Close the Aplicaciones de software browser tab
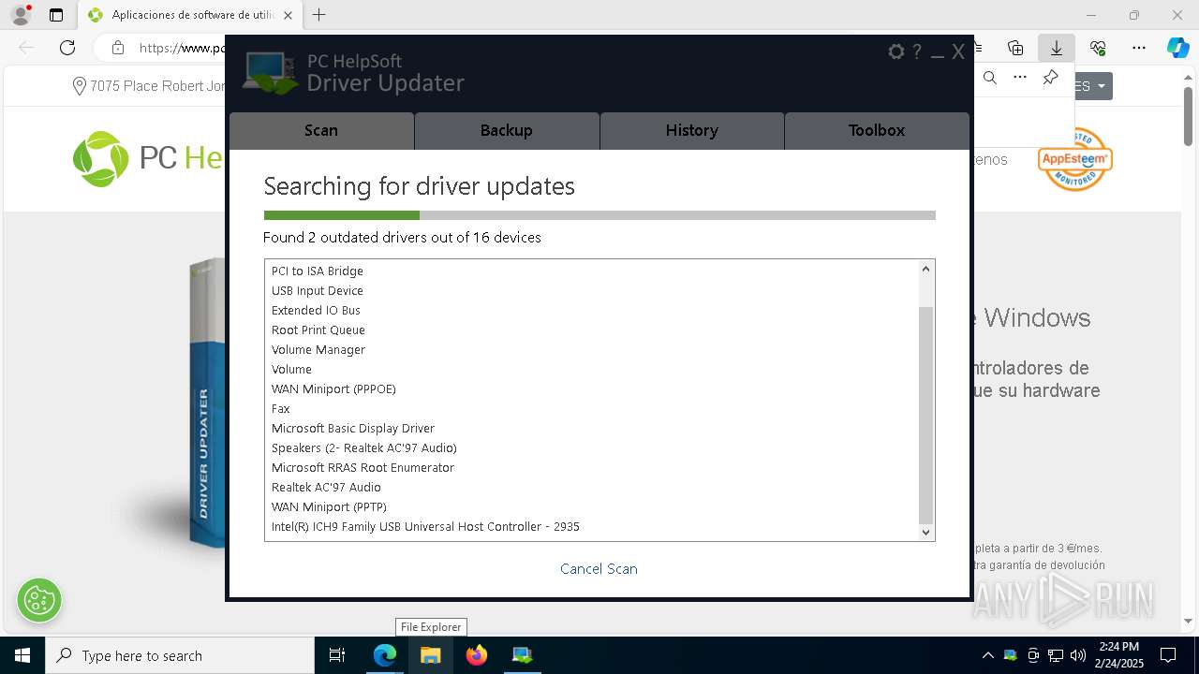This screenshot has height=674, width=1199. pyautogui.click(x=288, y=15)
